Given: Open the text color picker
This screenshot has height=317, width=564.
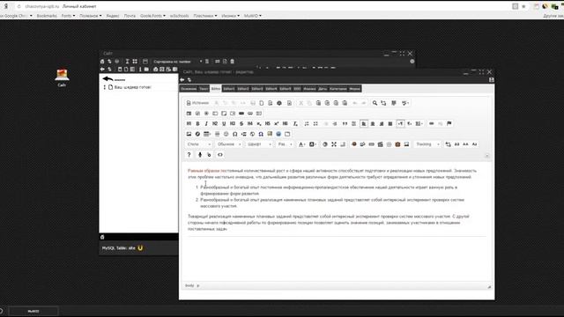Looking at the screenshot, I should 302,144.
